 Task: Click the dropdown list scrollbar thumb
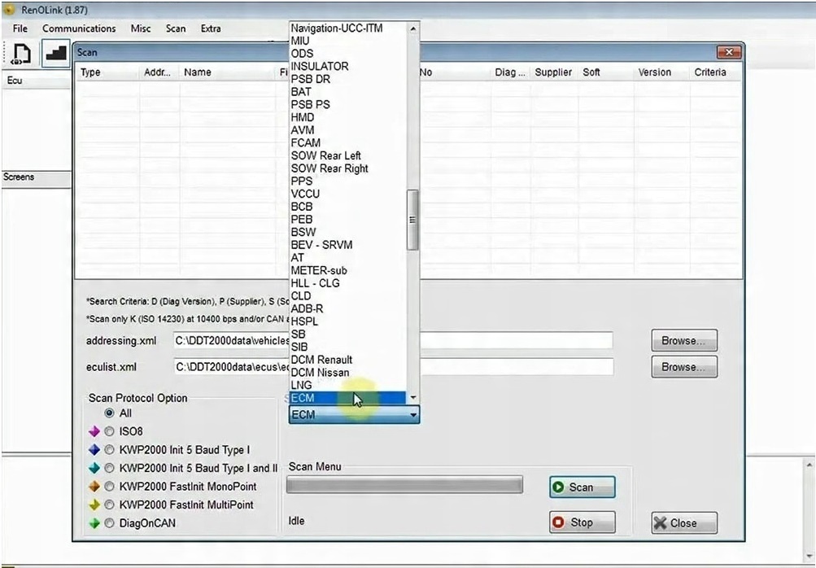coord(412,221)
